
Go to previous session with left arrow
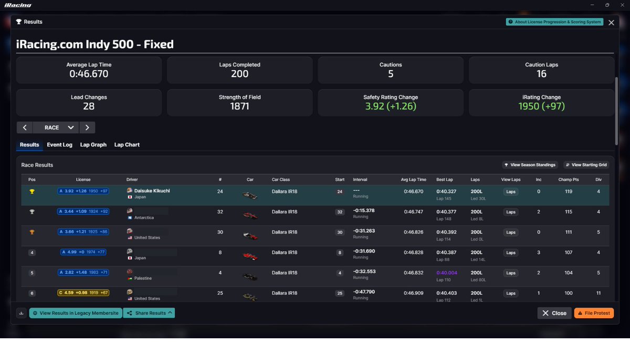tap(25, 127)
